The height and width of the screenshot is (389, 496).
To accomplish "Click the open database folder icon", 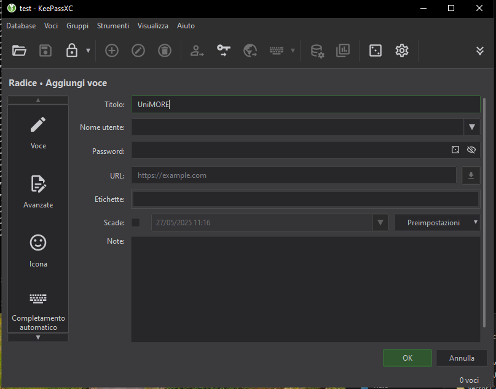I will [x=19, y=51].
